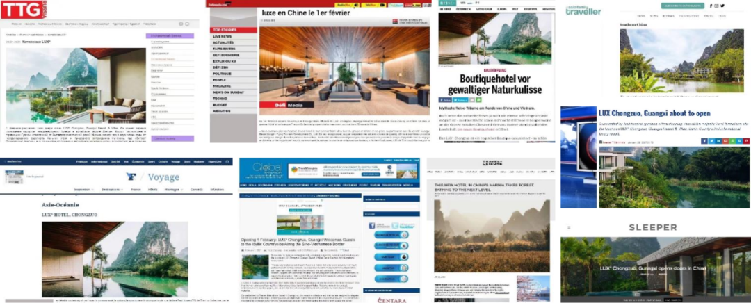Image resolution: width=751 pixels, height=303 pixels.
Task: Select POLITIQUE in Defimedia sidebar
Action: tap(233, 74)
